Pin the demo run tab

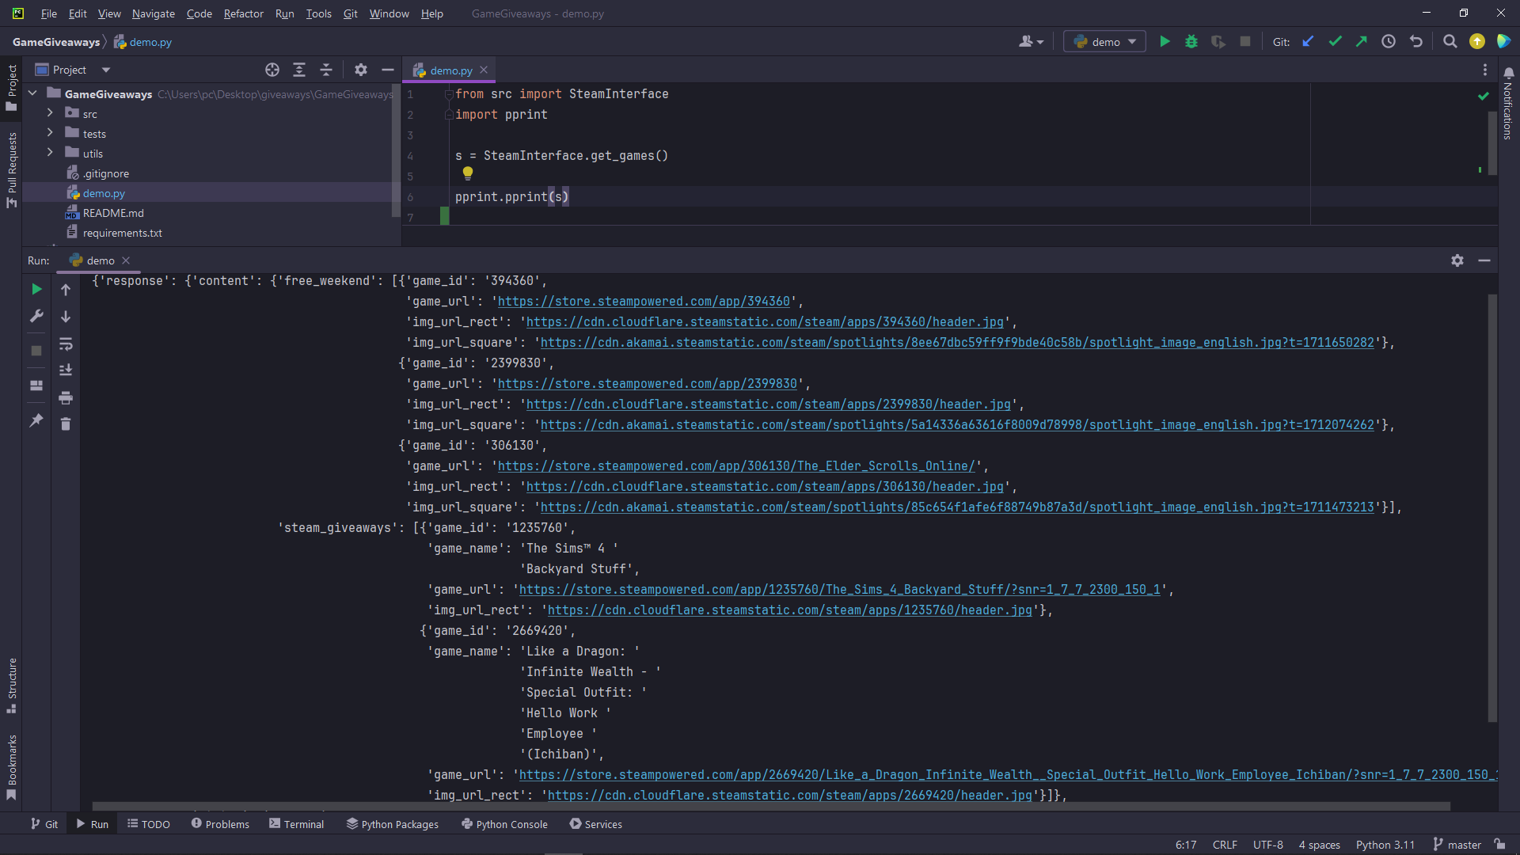click(x=36, y=420)
